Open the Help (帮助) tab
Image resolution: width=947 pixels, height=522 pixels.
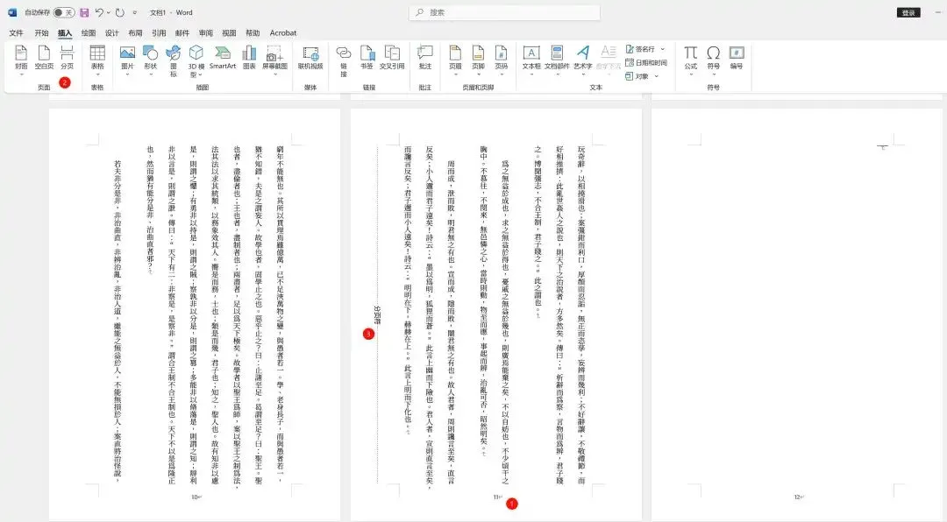[253, 32]
